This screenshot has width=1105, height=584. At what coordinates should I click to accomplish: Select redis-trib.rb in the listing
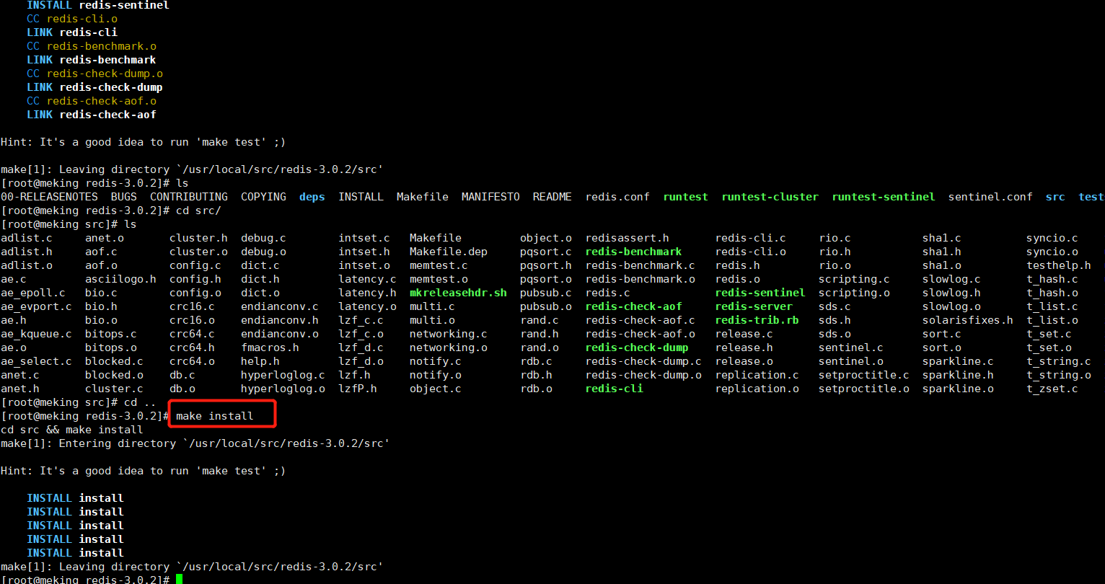[x=757, y=320]
